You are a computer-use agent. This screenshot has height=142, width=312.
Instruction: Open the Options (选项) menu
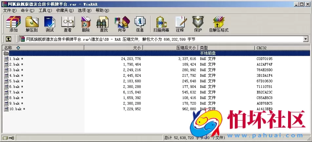point(85,10)
